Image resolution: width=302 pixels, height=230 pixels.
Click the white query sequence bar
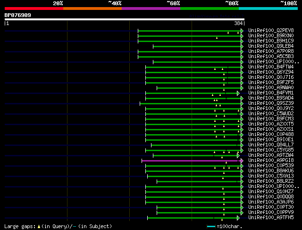pos(125,19)
